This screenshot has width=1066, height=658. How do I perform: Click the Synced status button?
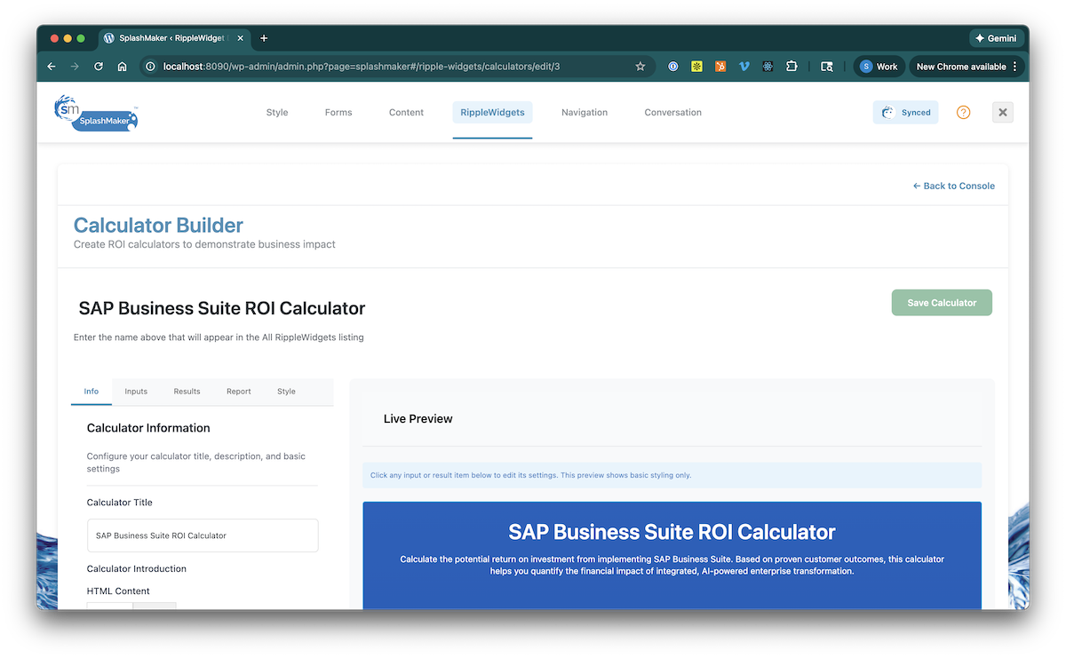905,113
